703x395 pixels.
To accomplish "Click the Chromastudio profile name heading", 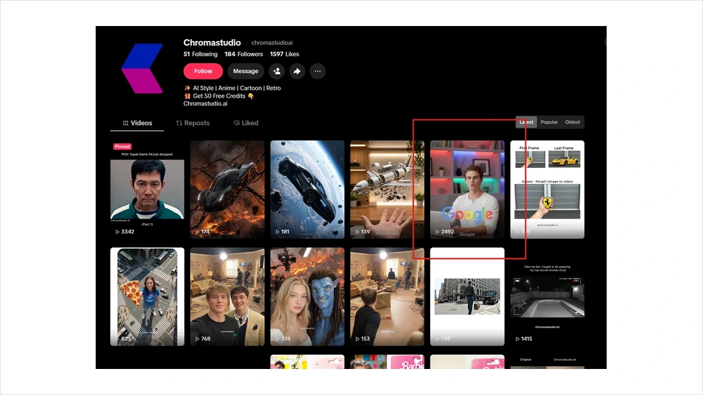I will pos(212,42).
